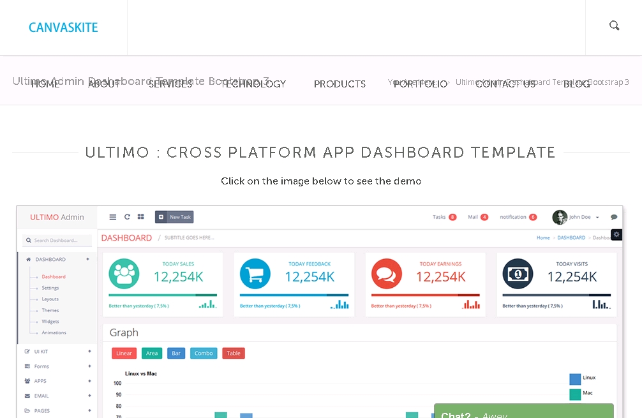Click the Today Visits money icon
The height and width of the screenshot is (418, 642).
point(518,274)
